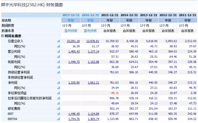The width and height of the screenshot is (198, 123).
Task: Click title 舜宇光学科技[2382.HK]-财务摘要
Action: [32, 5]
